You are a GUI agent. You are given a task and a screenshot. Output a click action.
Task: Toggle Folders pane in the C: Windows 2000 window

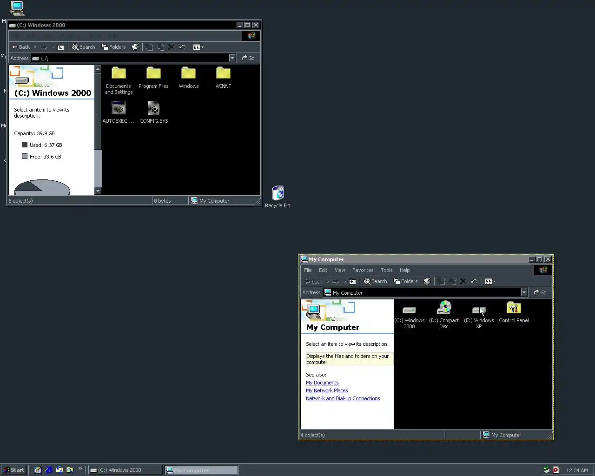[x=114, y=47]
